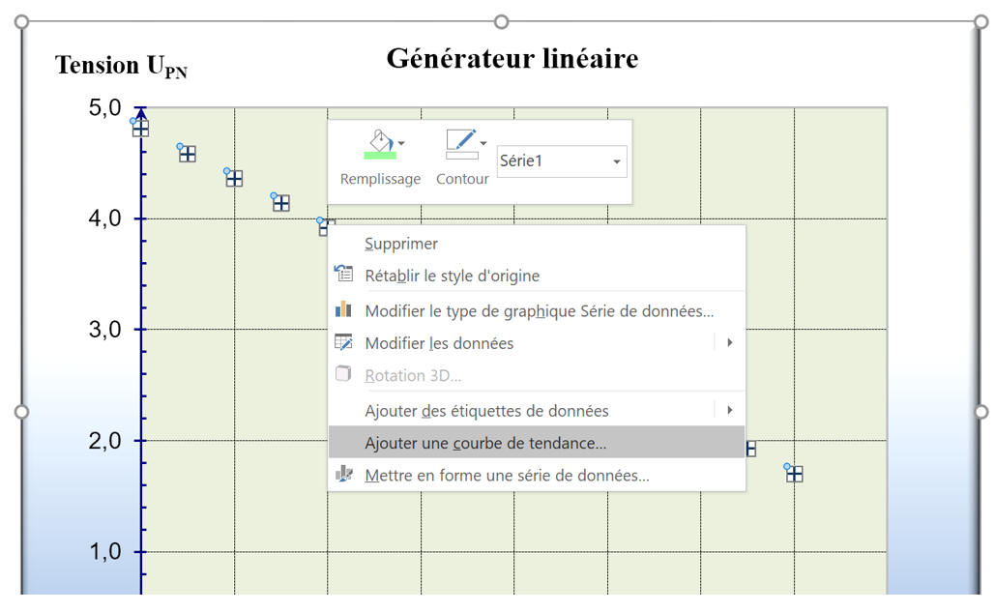995x612 pixels.
Task: Open the Remplissage color dropdown arrow
Action: click(401, 143)
